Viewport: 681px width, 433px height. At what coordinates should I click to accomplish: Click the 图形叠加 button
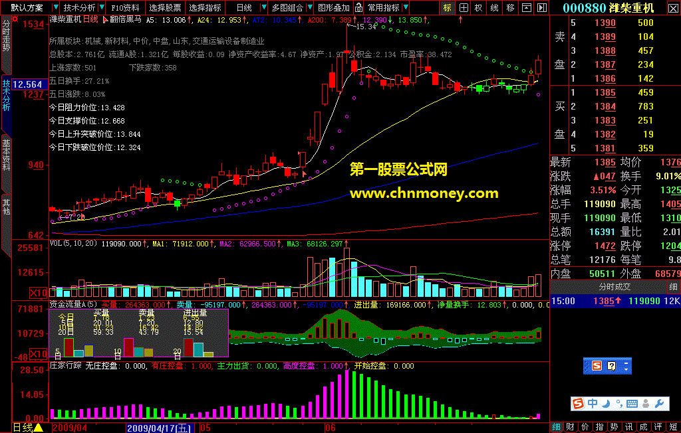[x=334, y=8]
